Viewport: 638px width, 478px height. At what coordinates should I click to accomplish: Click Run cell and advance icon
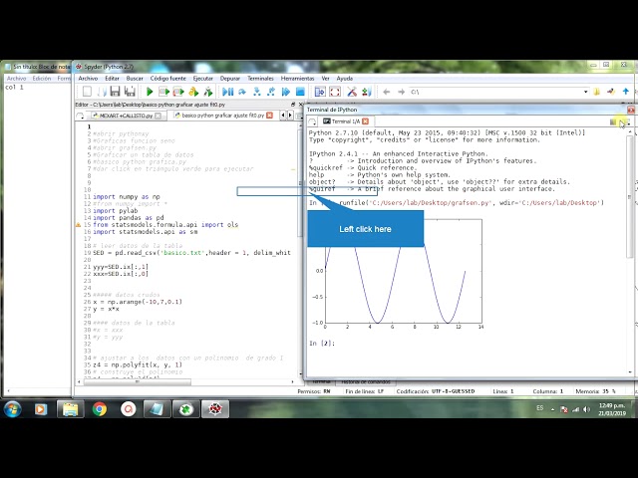click(x=178, y=92)
